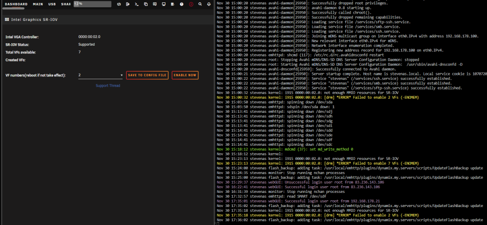Click the 12% usage progress bar
This screenshot has width=487, height=225.
coord(92,4)
